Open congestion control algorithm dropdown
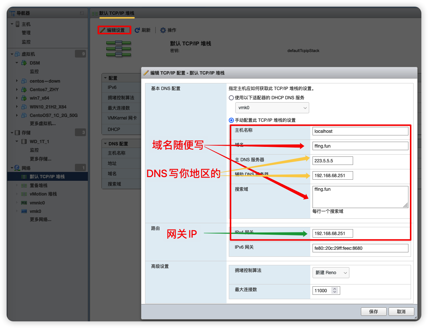The width and height of the screenshot is (428, 328). click(330, 273)
